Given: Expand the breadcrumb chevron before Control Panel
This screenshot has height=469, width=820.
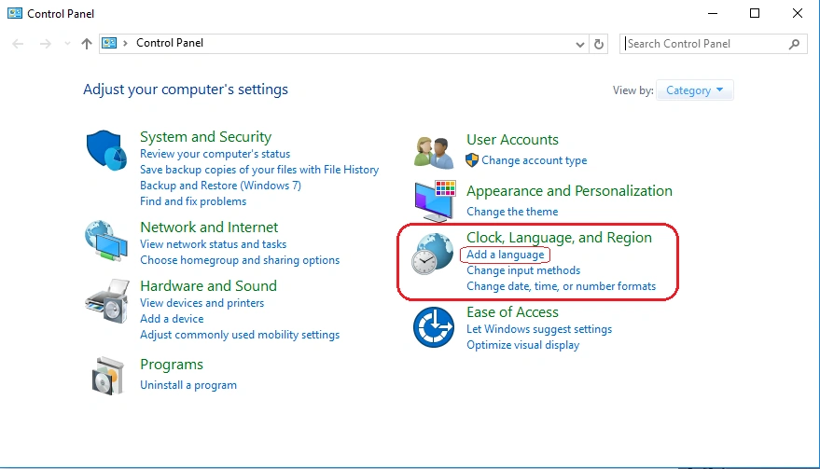Looking at the screenshot, I should (125, 44).
